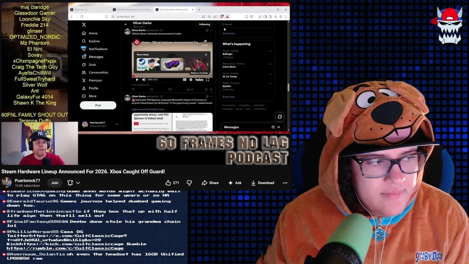Like the Steam hardware trailer tweet
Viewport: 469px width, 264px height.
coord(170,89)
